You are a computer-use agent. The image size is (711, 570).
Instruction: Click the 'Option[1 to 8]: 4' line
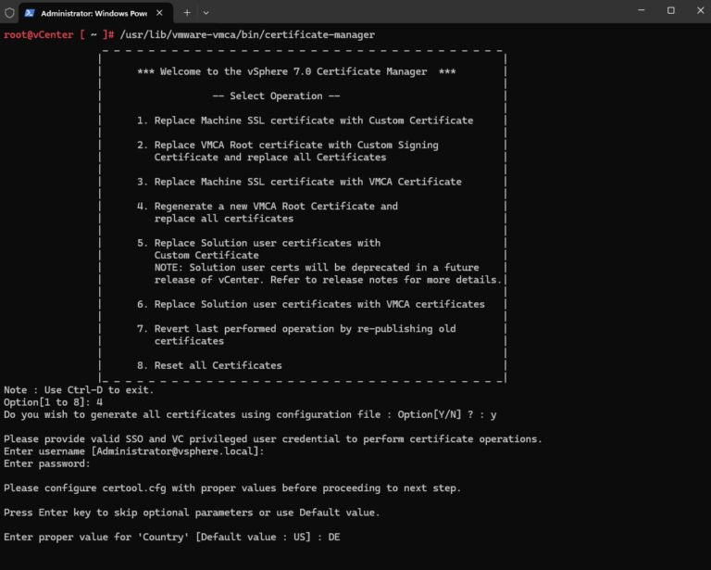click(x=53, y=402)
